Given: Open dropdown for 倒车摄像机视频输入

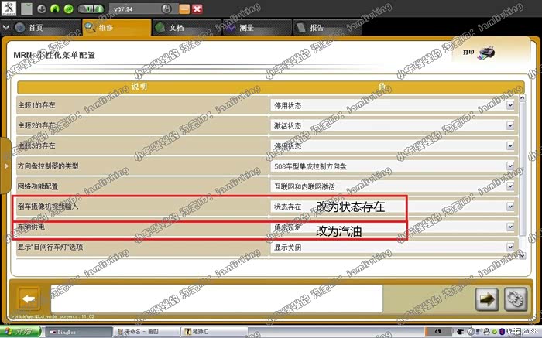Looking at the screenshot, I should 509,207.
